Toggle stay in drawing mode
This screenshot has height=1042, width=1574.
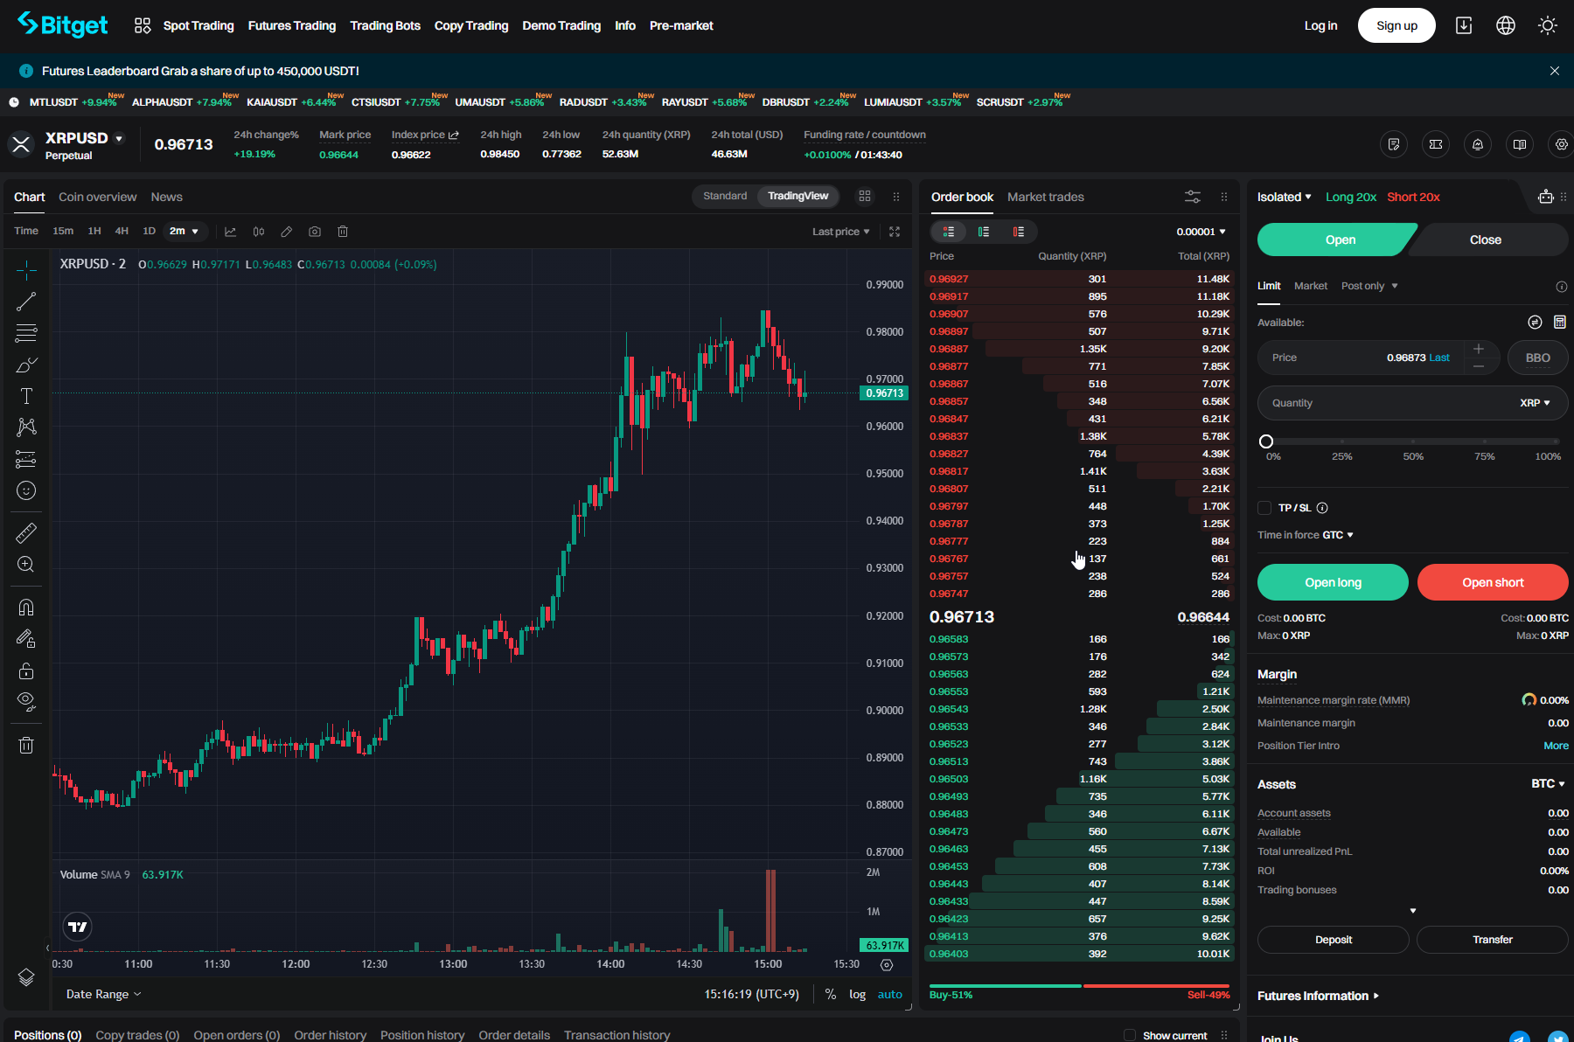tap(26, 639)
